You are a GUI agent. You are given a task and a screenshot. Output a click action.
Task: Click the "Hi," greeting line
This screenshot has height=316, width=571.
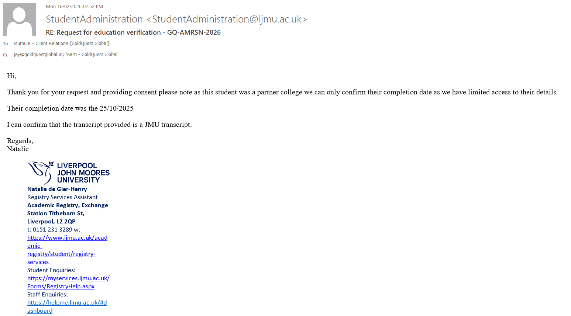click(11, 76)
